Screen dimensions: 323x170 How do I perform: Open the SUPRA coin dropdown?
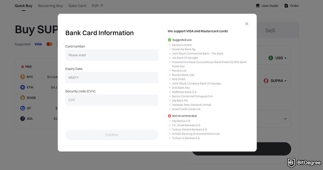(x=275, y=81)
